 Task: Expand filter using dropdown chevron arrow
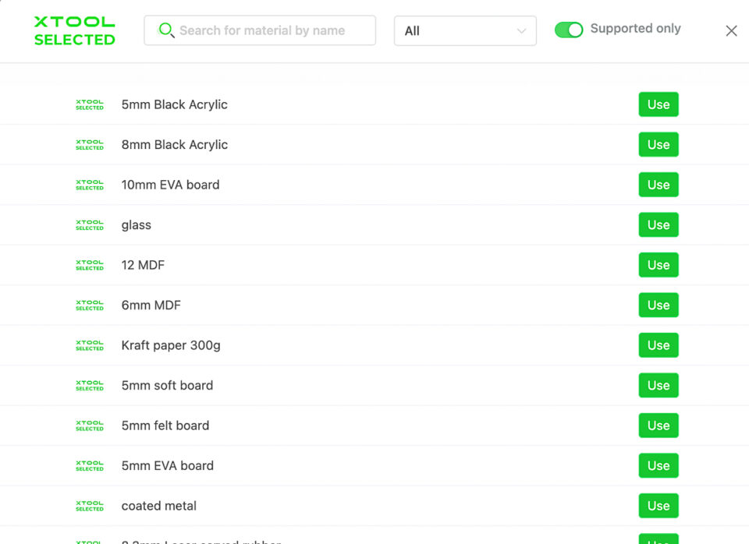click(x=521, y=31)
